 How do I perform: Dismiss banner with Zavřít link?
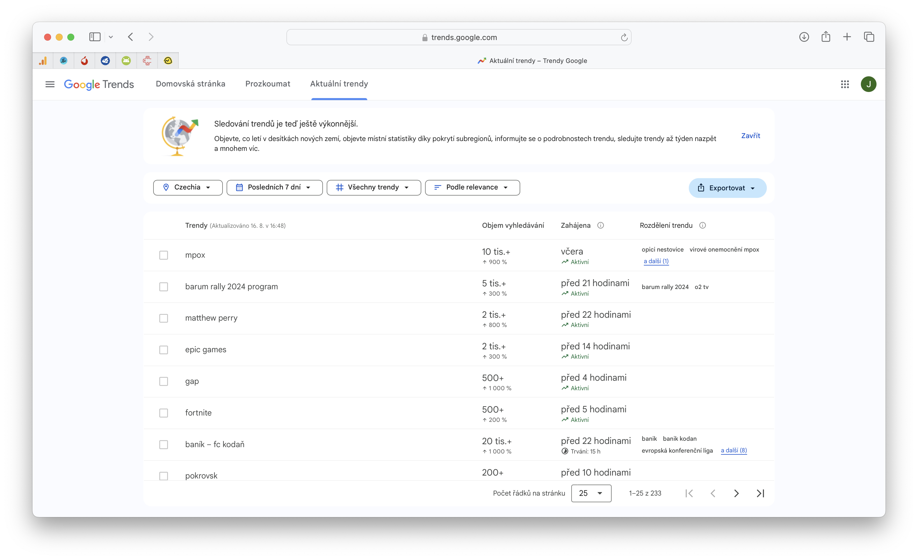[x=750, y=136]
